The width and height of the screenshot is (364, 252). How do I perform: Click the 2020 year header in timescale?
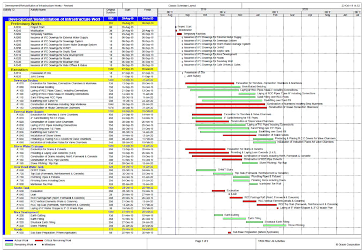pos(305,10)
